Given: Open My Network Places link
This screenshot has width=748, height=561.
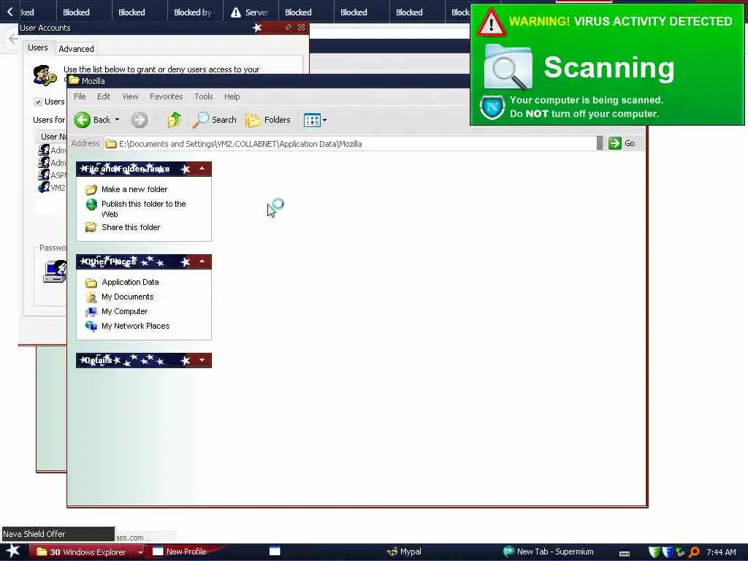Looking at the screenshot, I should point(135,327).
